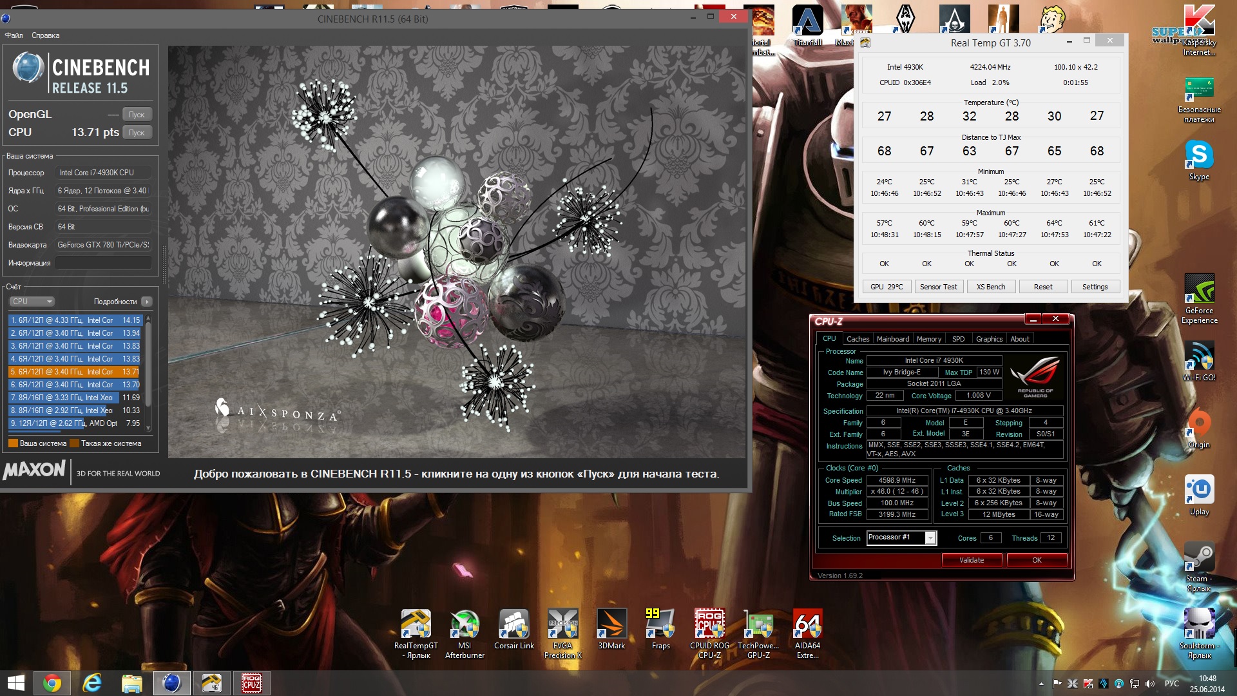Click Sensor Test in Real Temp GT
The image size is (1237, 696).
point(938,287)
